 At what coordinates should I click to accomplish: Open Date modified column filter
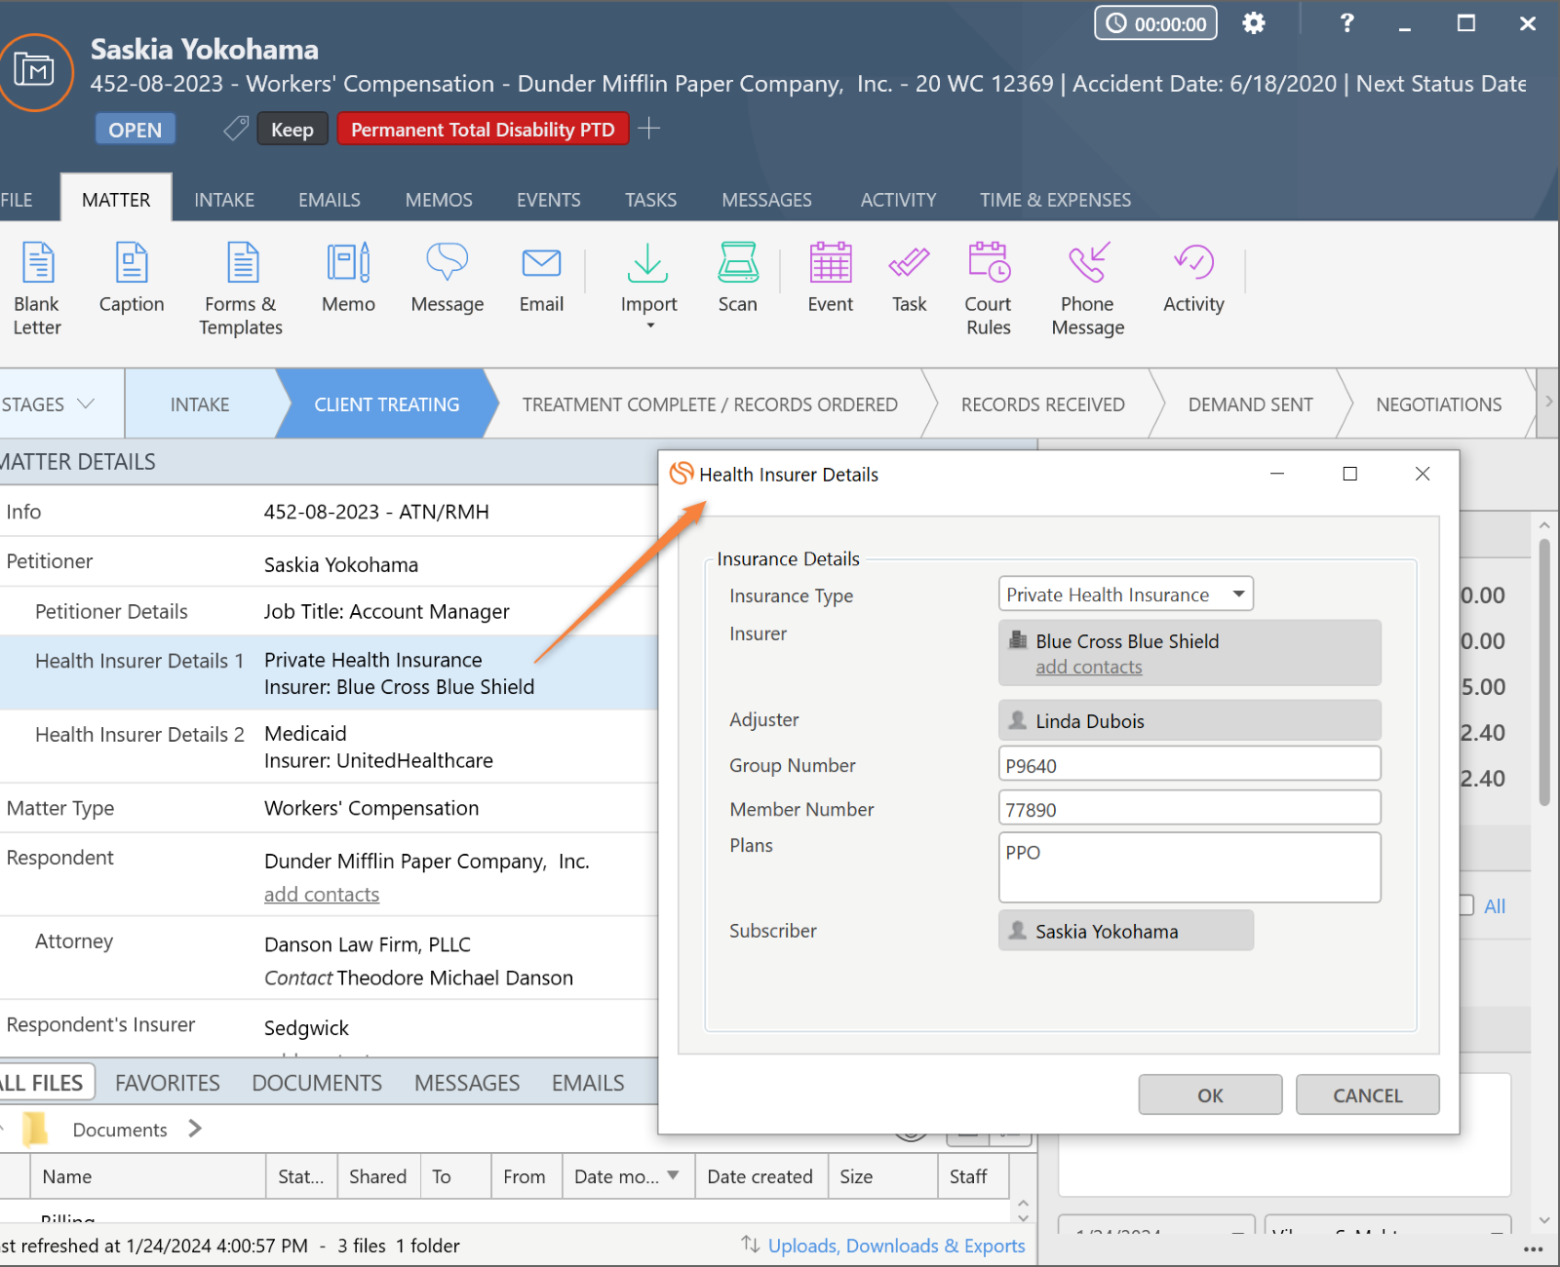pos(673,1176)
